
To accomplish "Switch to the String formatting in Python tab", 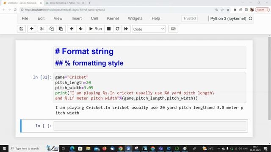I will click(65, 3).
